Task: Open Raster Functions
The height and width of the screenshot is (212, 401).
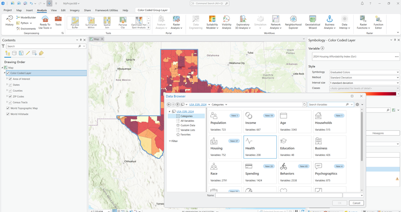Action: click(x=364, y=23)
